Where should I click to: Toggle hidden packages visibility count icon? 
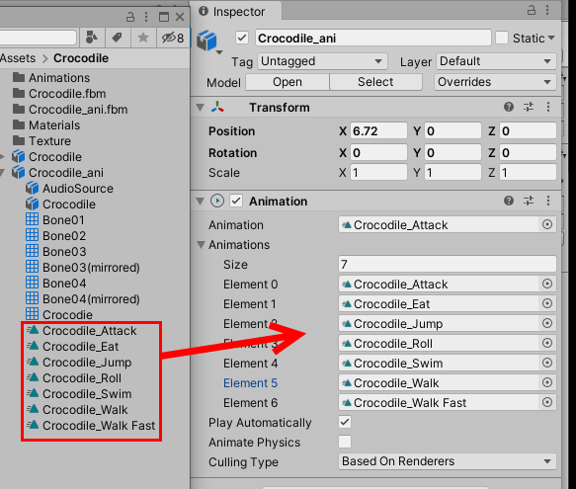[x=173, y=38]
